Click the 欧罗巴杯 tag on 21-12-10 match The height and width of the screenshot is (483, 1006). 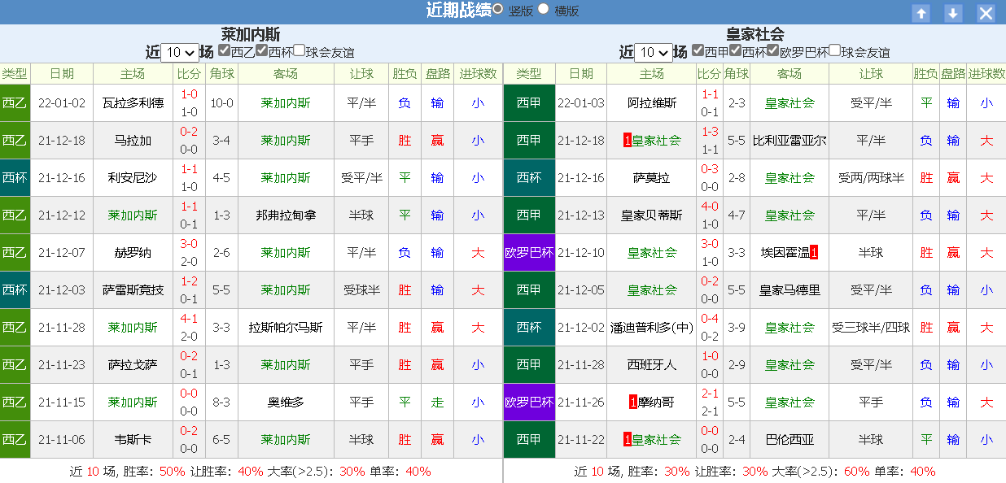pyautogui.click(x=529, y=253)
